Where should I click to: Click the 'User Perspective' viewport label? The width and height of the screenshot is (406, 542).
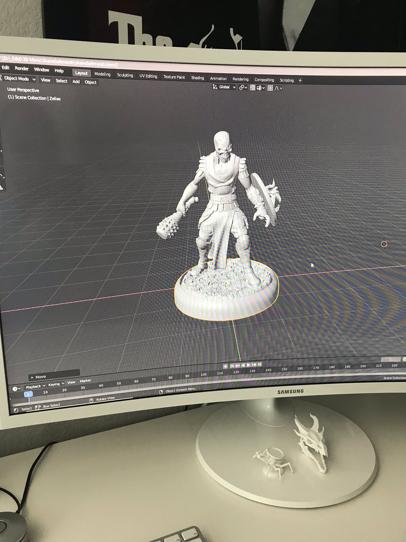(x=23, y=90)
